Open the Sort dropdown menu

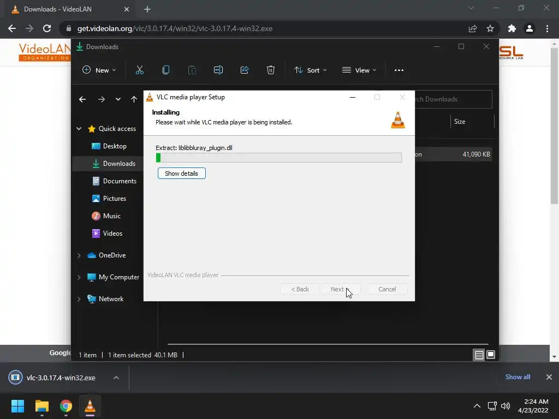click(310, 70)
